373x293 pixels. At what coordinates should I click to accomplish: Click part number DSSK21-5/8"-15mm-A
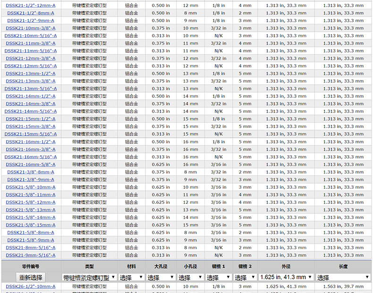[x=31, y=225]
